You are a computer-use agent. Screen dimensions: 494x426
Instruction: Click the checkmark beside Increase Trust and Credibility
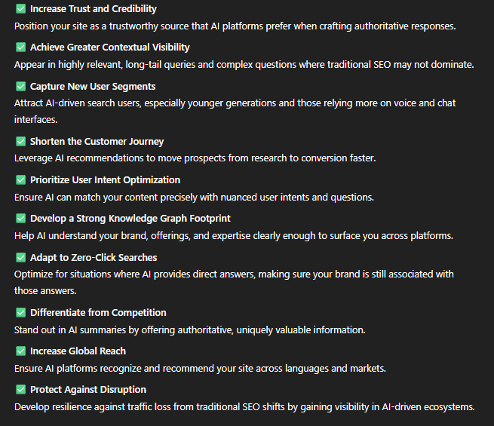[21, 9]
